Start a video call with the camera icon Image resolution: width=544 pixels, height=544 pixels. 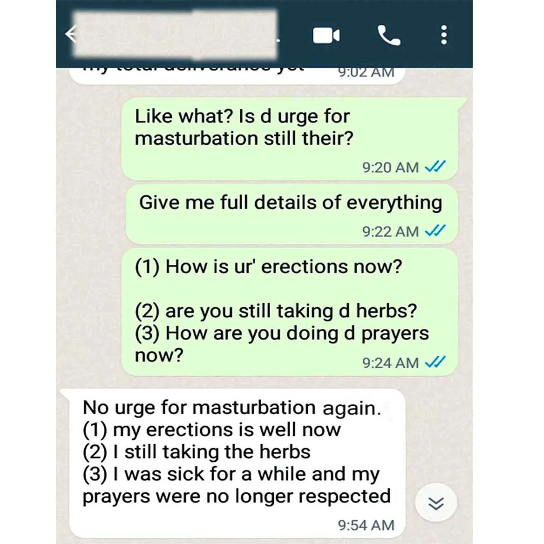[x=326, y=35]
